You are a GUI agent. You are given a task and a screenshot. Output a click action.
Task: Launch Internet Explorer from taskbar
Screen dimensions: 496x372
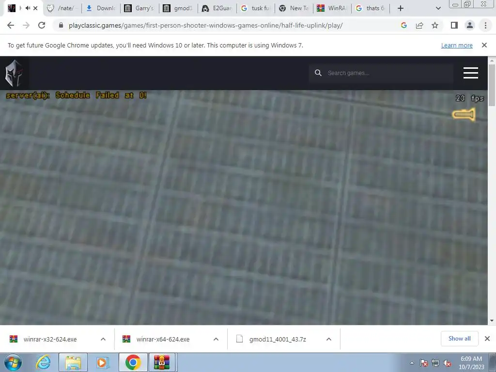[43, 362]
